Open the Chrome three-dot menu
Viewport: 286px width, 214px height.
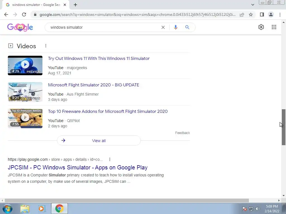coord(280,14)
